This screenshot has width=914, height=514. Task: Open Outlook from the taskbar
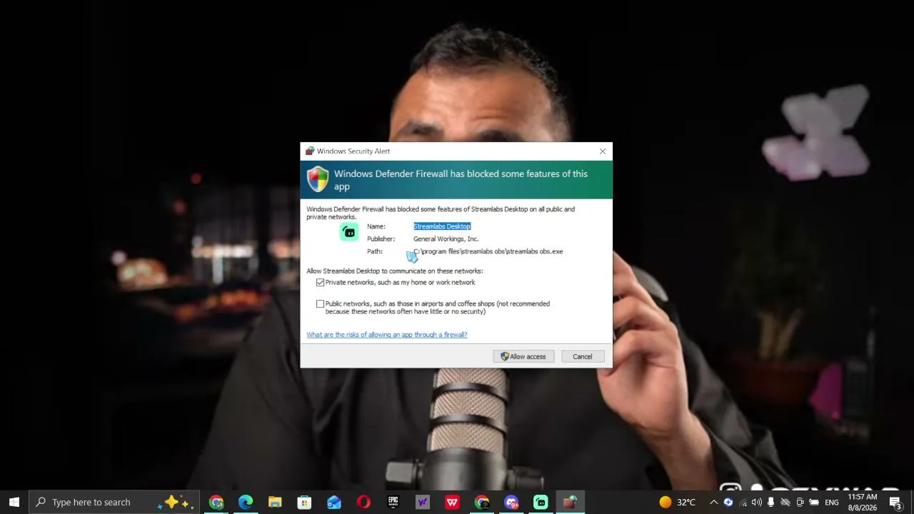tap(334, 502)
